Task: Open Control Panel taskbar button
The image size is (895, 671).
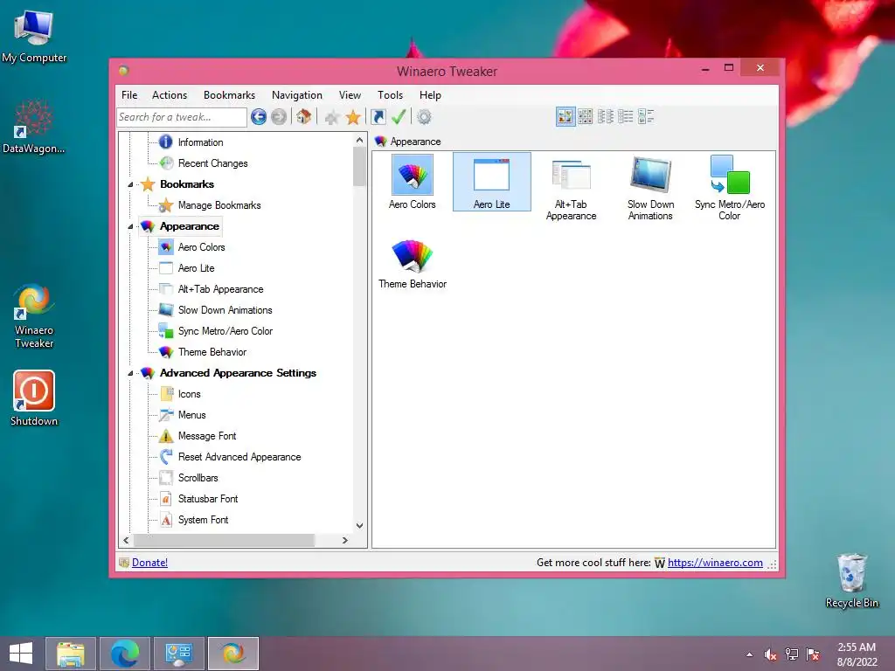Action: pyautogui.click(x=178, y=654)
